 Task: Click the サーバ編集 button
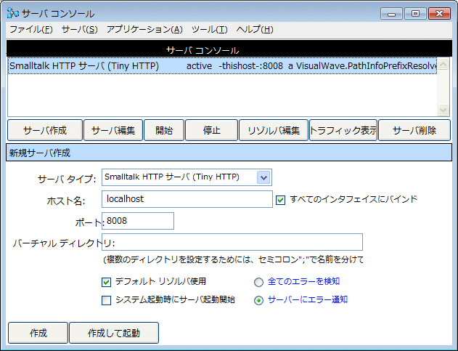point(113,130)
